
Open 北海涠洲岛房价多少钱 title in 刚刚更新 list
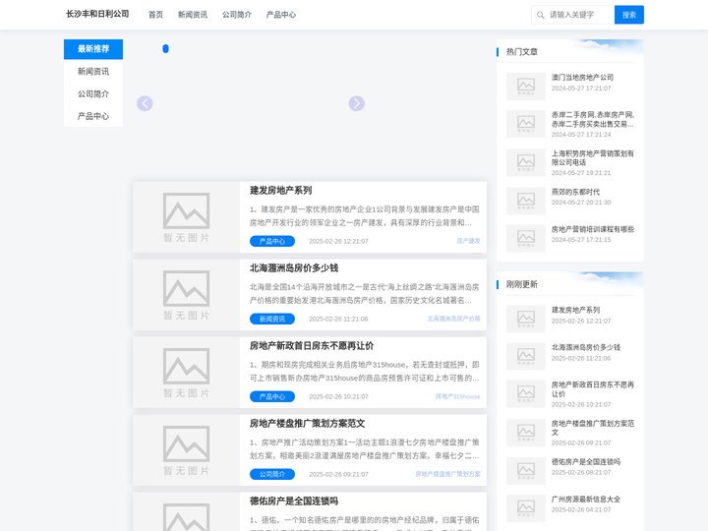tap(586, 347)
